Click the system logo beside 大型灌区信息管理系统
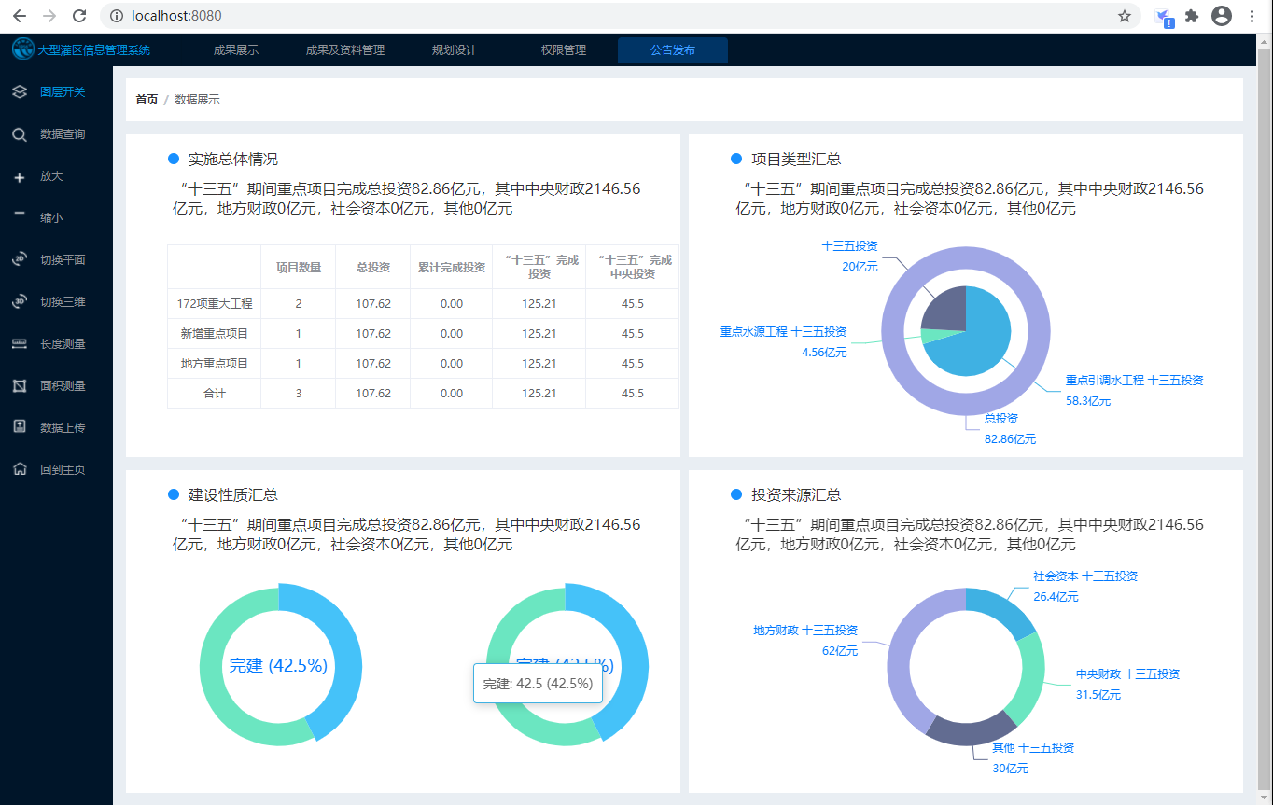The width and height of the screenshot is (1273, 805). click(x=22, y=49)
